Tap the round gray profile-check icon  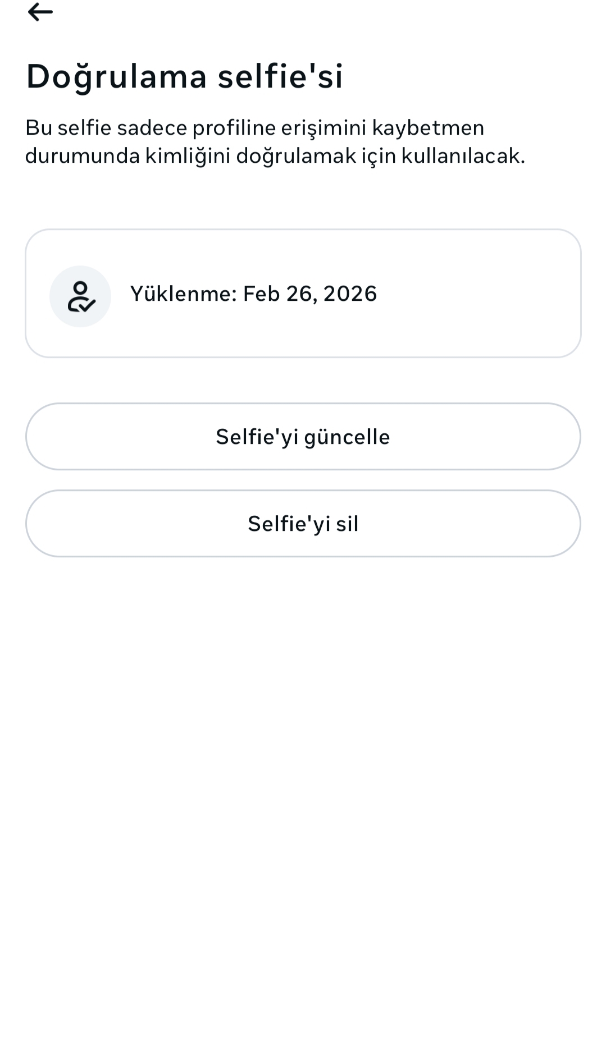click(80, 296)
